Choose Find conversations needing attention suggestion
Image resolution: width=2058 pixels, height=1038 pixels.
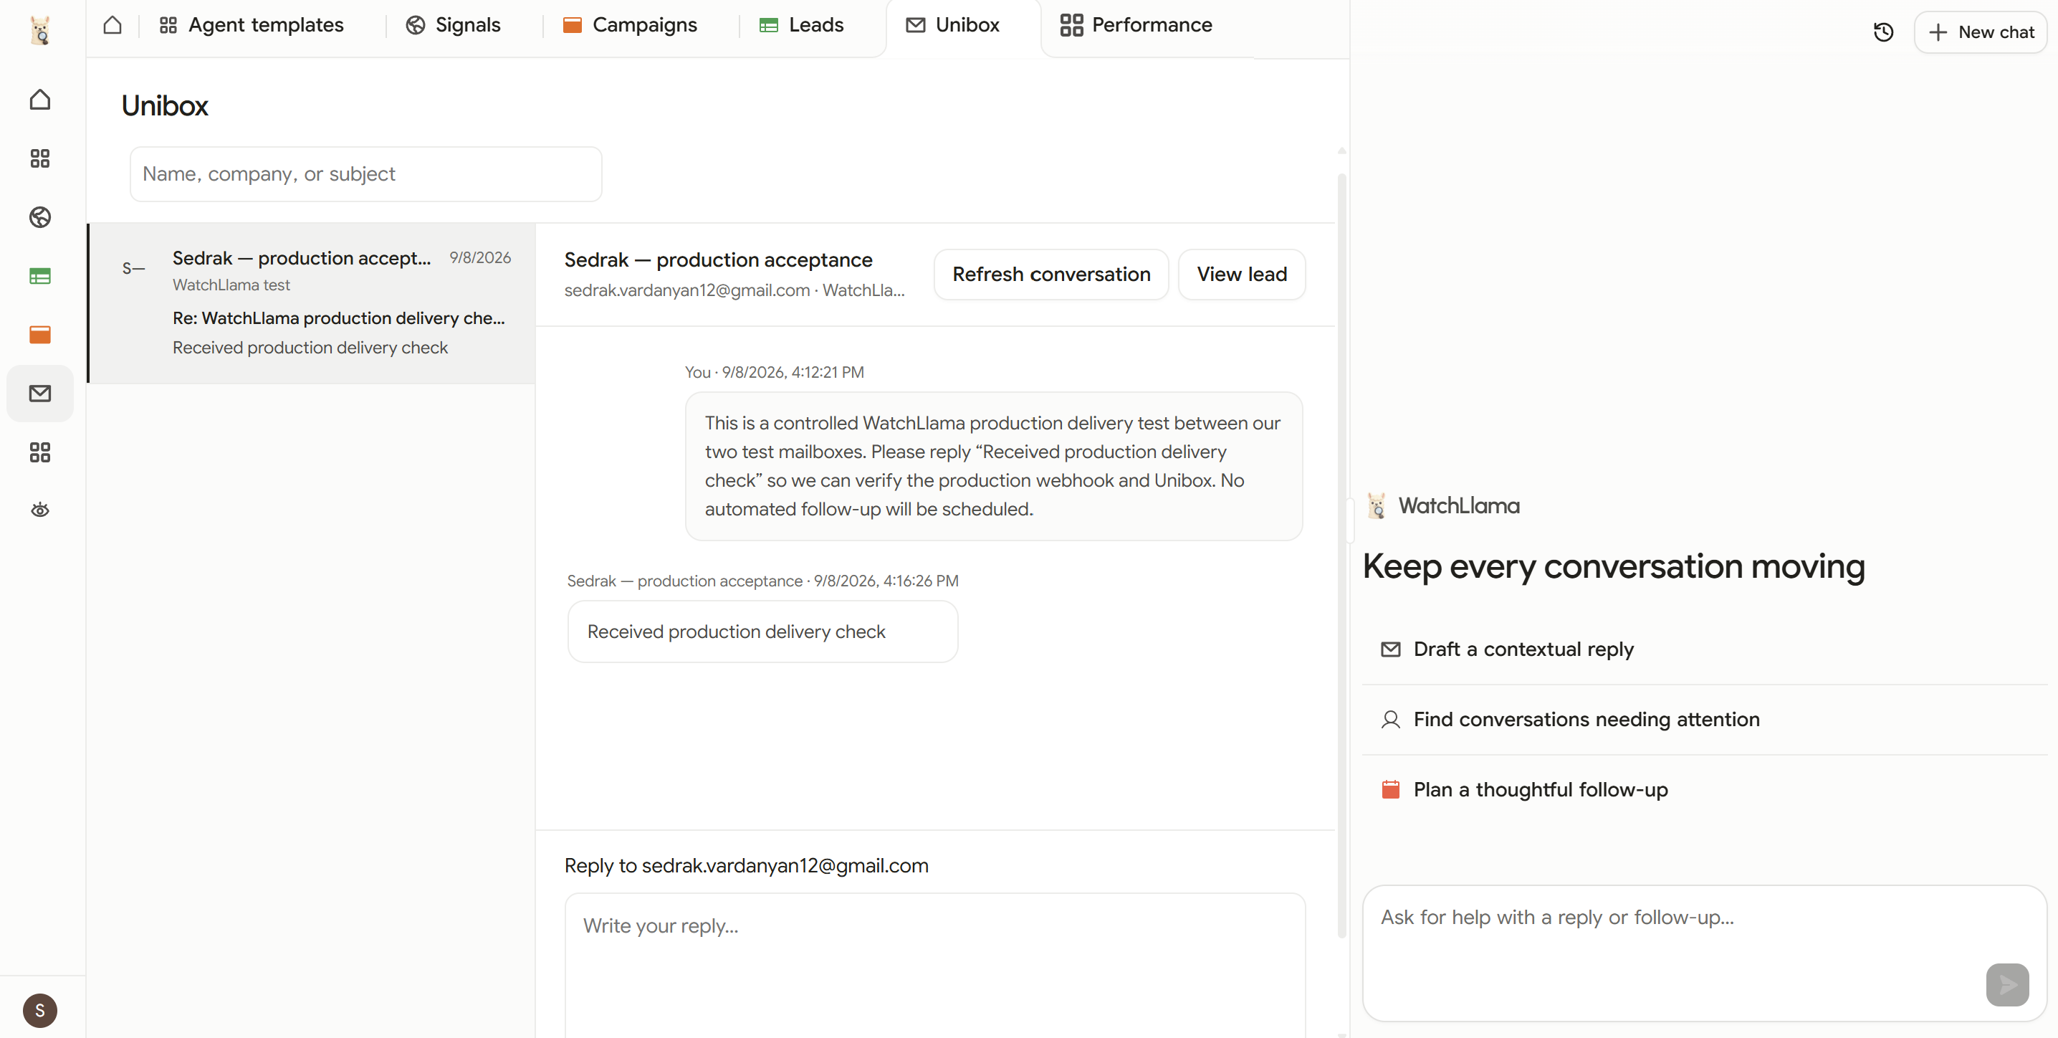click(x=1704, y=719)
